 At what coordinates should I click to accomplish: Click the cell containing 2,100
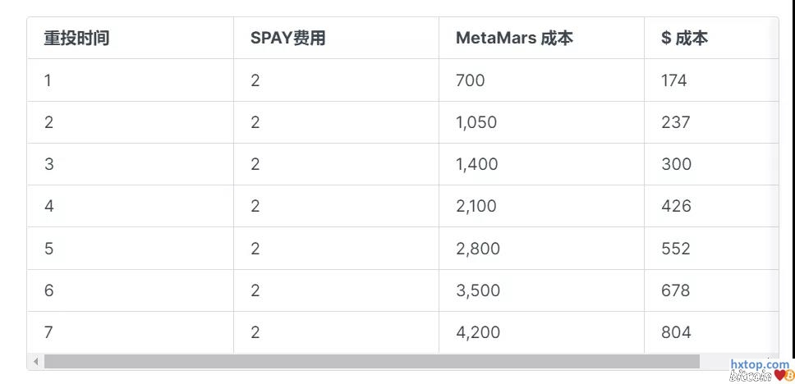pos(476,206)
